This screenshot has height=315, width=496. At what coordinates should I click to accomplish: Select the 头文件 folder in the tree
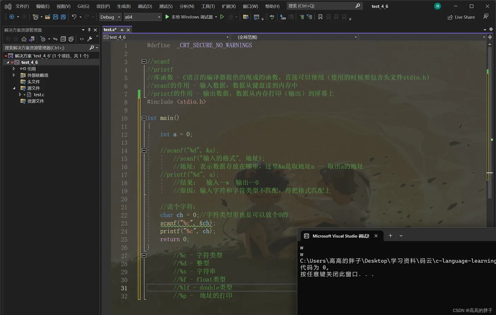34,81
